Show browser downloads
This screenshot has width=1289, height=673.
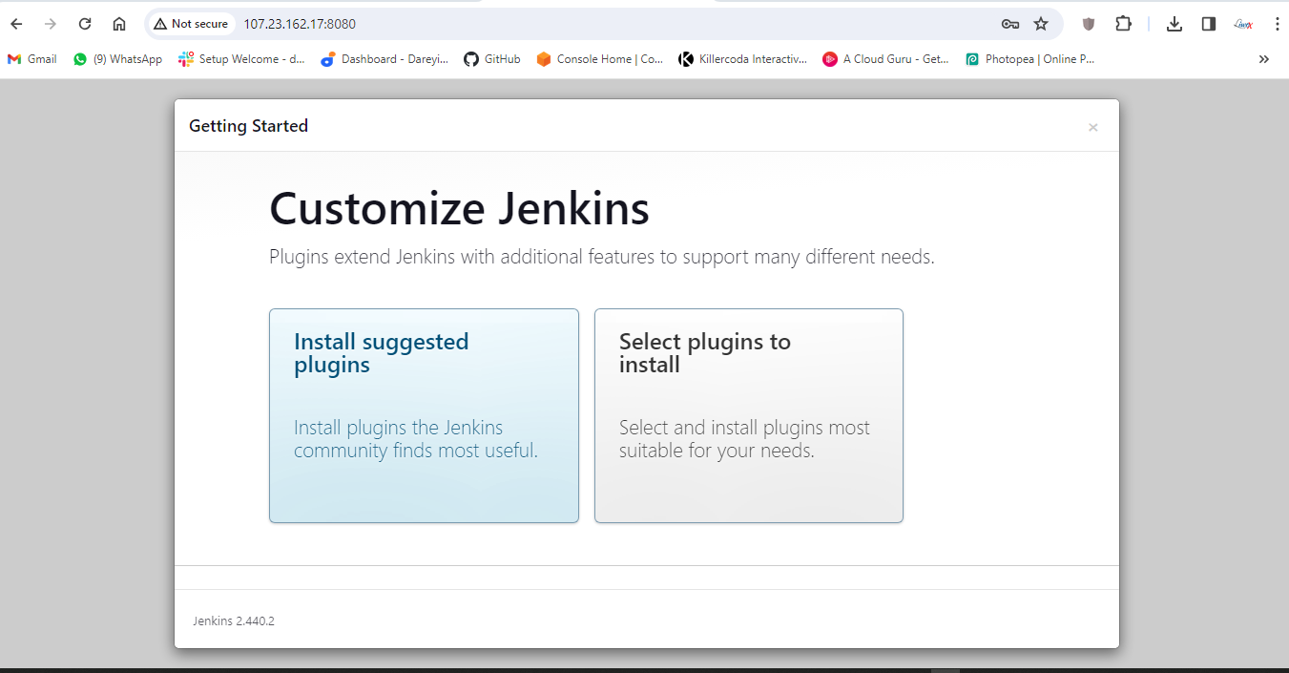pos(1175,24)
